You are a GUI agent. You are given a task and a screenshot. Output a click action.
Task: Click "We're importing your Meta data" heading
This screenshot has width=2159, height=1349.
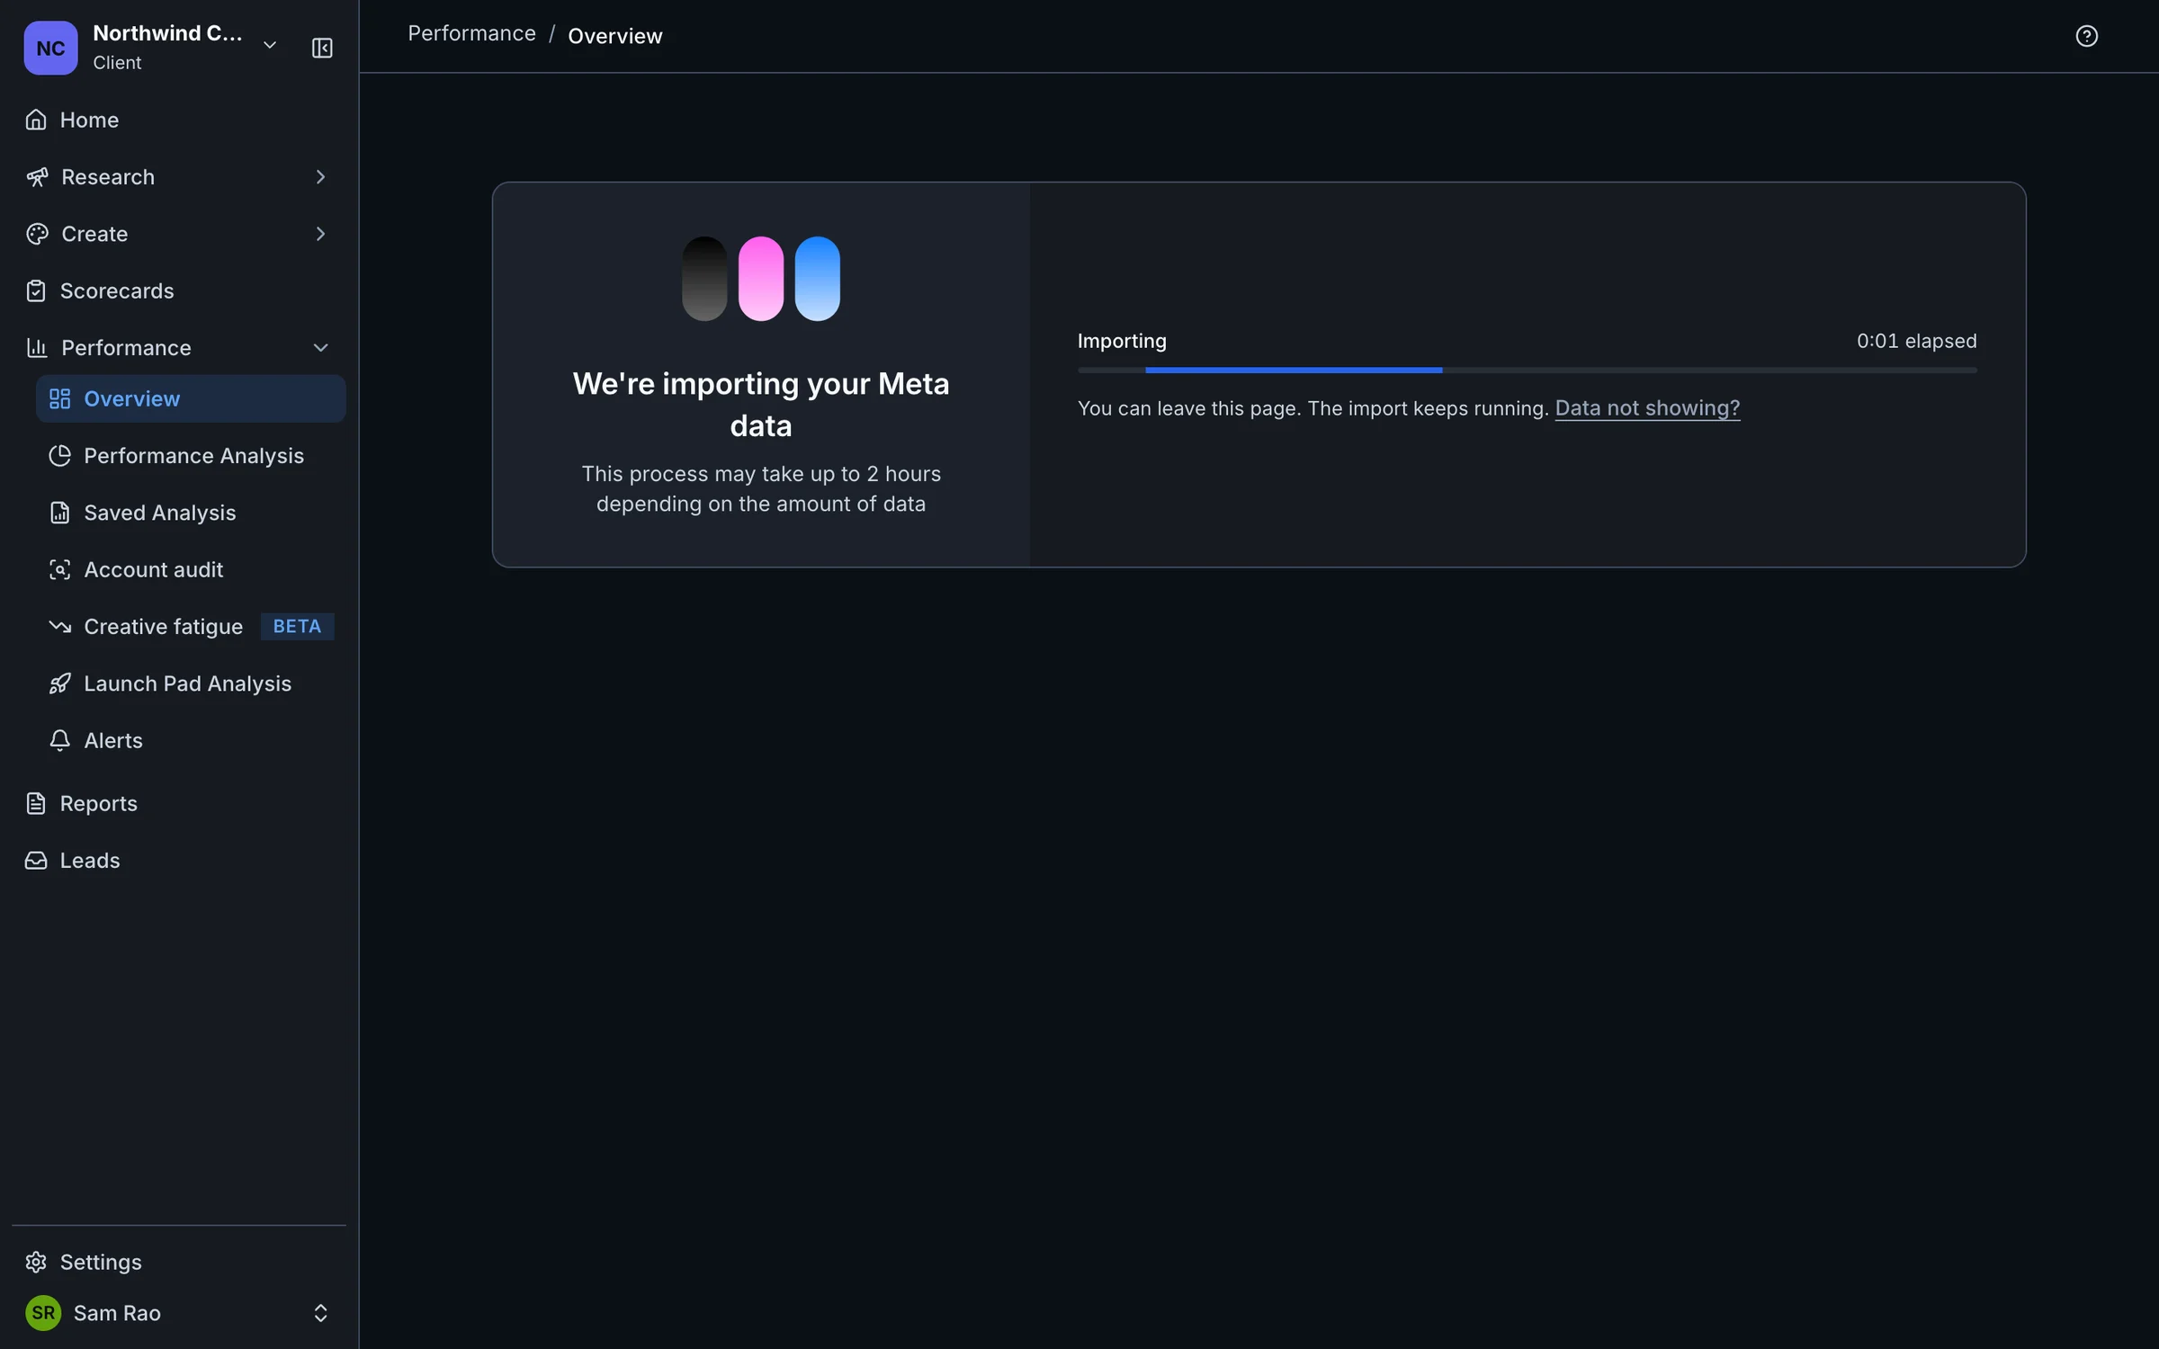click(761, 405)
